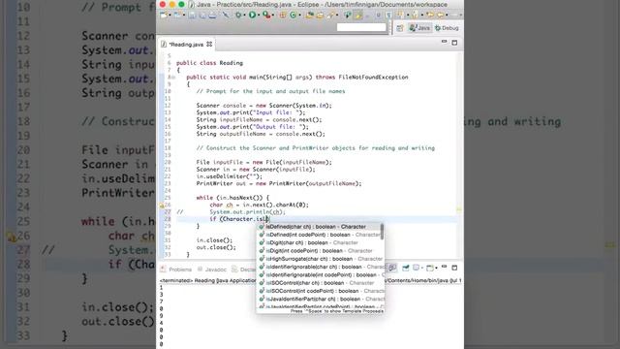This screenshot has height=349, width=620.
Task: Click the Next Annotation toolbar icon
Action: click(x=400, y=15)
